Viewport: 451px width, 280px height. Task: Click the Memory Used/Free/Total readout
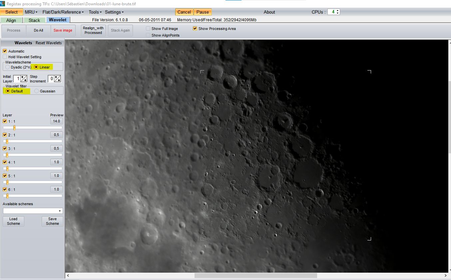tap(217, 20)
